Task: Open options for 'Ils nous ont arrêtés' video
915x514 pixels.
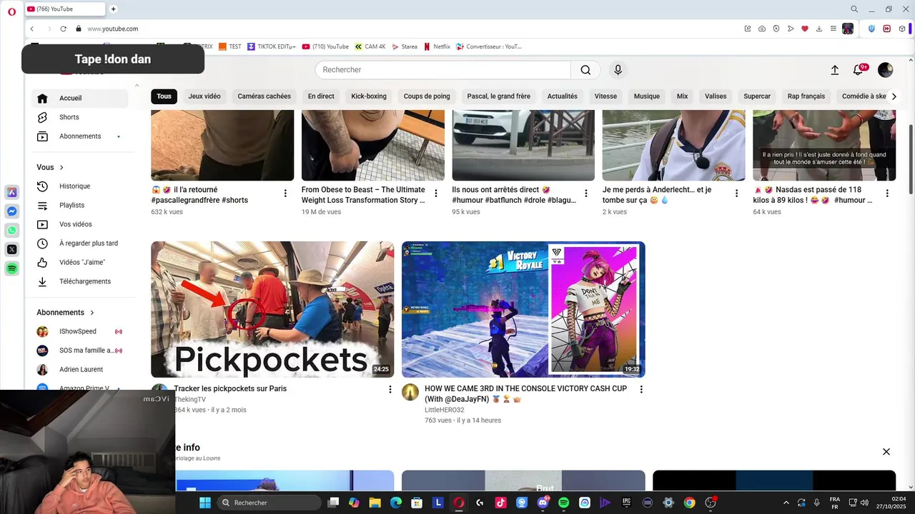Action: tap(586, 193)
